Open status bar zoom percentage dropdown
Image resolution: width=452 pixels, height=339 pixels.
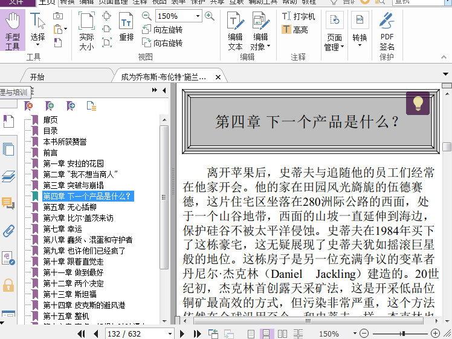[355, 334]
